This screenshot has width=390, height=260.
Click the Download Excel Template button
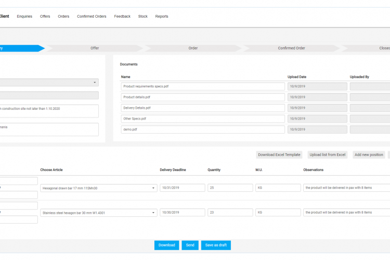click(x=279, y=155)
